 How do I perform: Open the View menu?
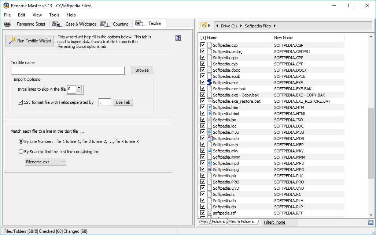click(x=37, y=15)
